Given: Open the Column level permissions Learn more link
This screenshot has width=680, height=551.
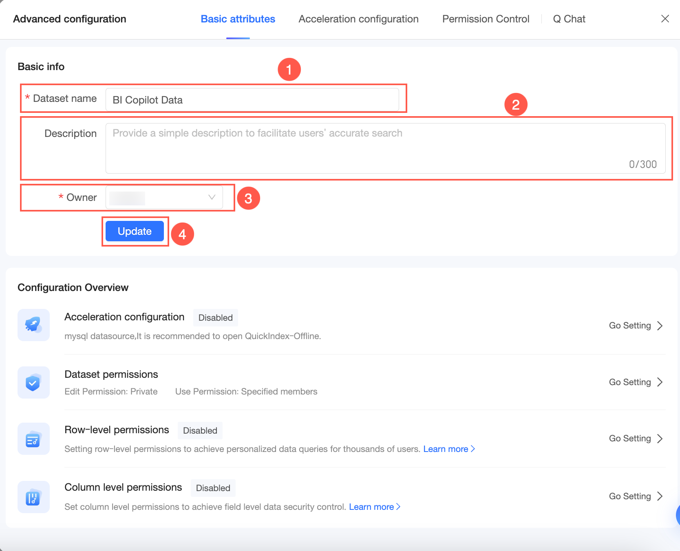Looking at the screenshot, I should (375, 507).
